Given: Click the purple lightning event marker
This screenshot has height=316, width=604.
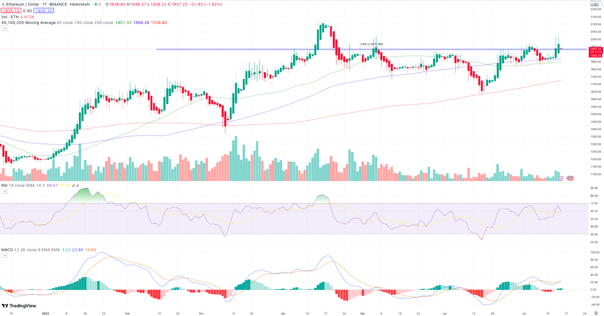Looking at the screenshot, I should click(561, 178).
